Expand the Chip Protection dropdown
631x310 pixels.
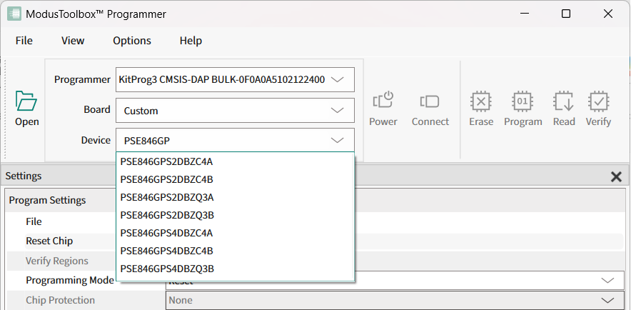(x=607, y=300)
